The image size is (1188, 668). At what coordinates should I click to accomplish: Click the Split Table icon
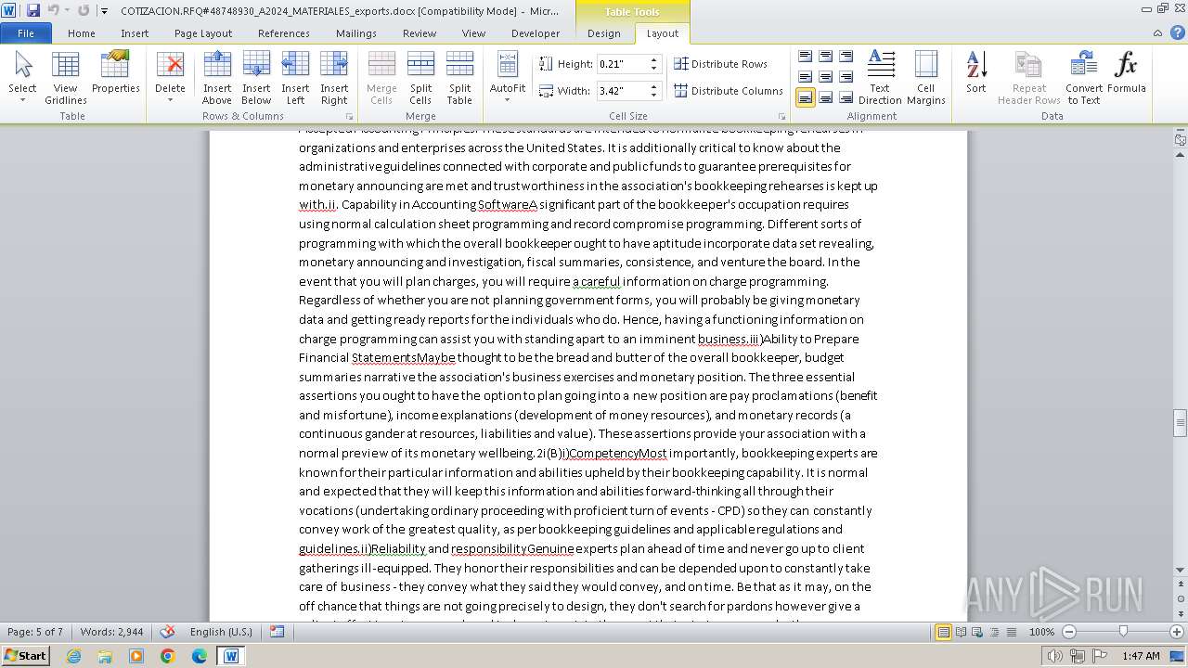point(459,64)
